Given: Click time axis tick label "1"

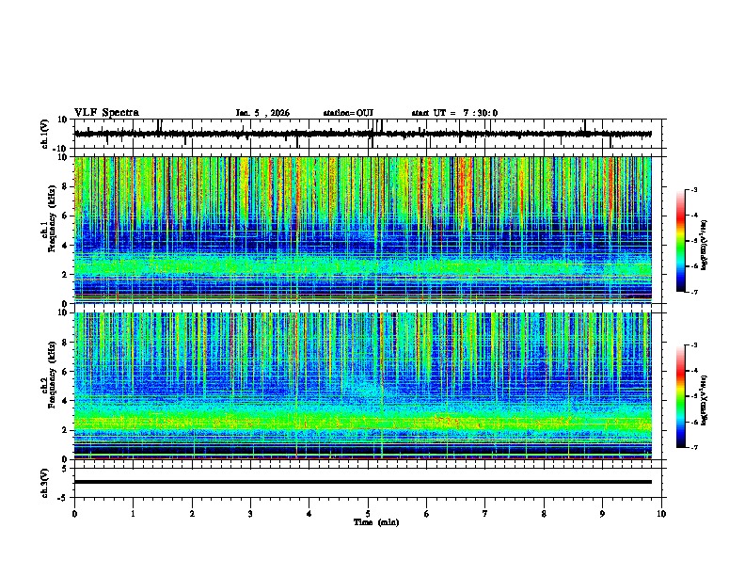Looking at the screenshot, I should [133, 514].
